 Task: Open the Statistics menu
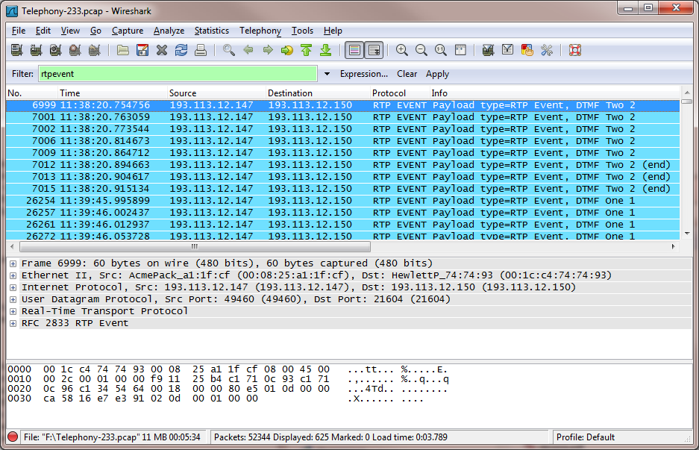[x=211, y=31]
